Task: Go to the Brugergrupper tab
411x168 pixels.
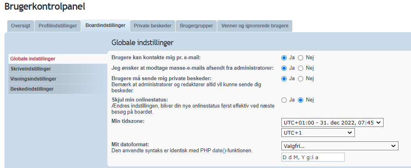Action: pos(196,26)
